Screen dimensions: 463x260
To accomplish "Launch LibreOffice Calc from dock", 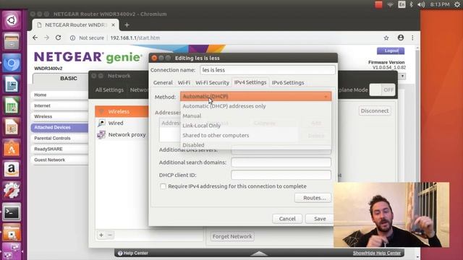I will [12, 106].
